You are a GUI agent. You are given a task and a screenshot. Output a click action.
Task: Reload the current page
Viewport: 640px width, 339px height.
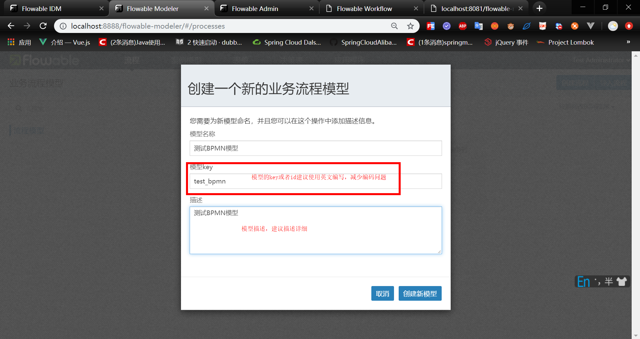click(x=43, y=26)
